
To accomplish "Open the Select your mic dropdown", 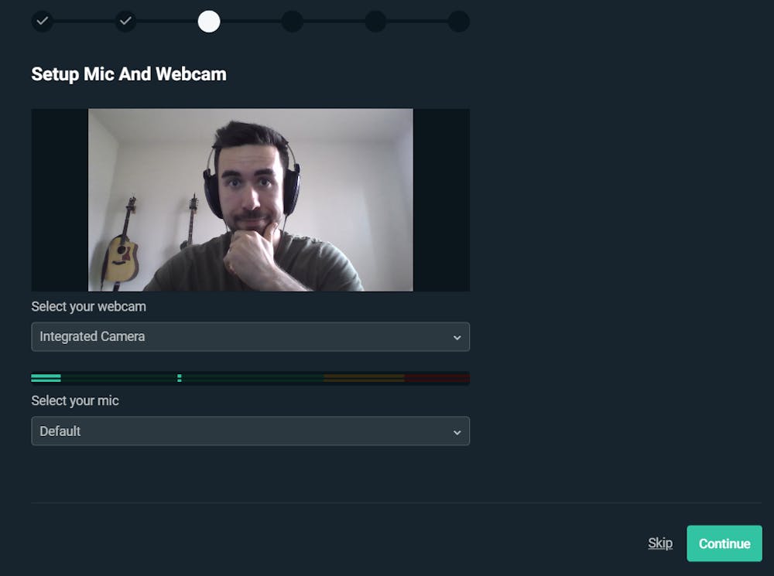I will pyautogui.click(x=250, y=431).
